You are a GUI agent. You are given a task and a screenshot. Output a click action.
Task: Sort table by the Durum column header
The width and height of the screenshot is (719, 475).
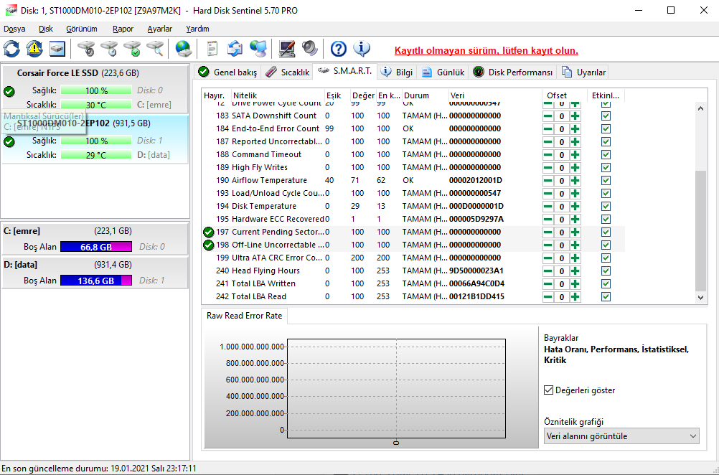425,96
